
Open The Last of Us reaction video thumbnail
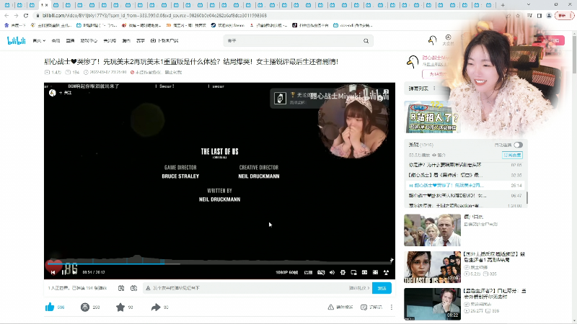(x=432, y=267)
